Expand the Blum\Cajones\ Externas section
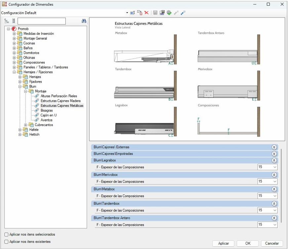Viewport: 288px width, 249px height. point(274,147)
